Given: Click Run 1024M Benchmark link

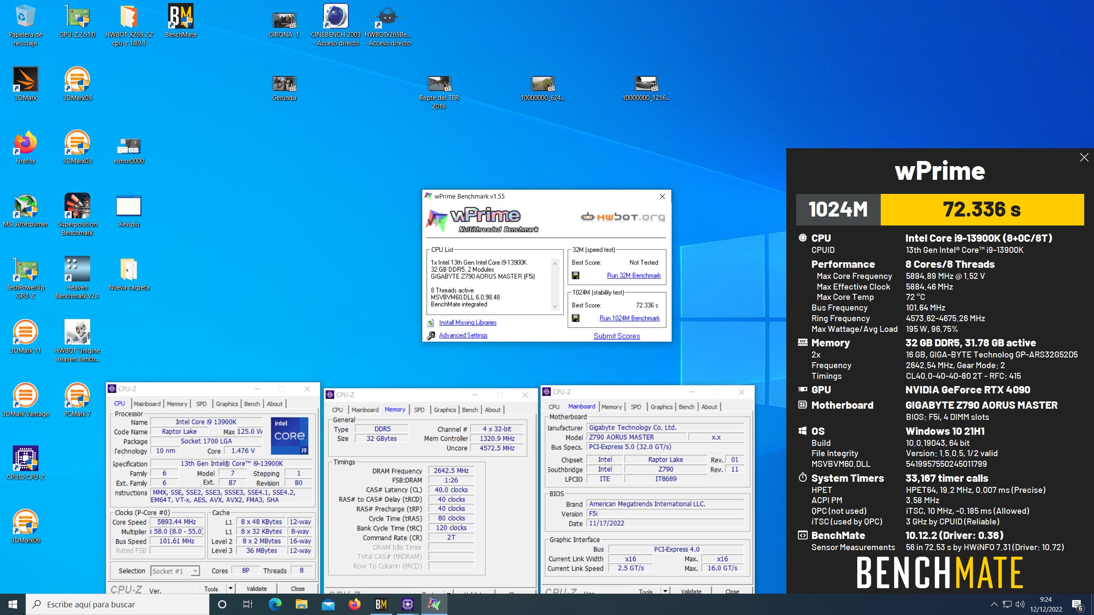Looking at the screenshot, I should (x=629, y=318).
